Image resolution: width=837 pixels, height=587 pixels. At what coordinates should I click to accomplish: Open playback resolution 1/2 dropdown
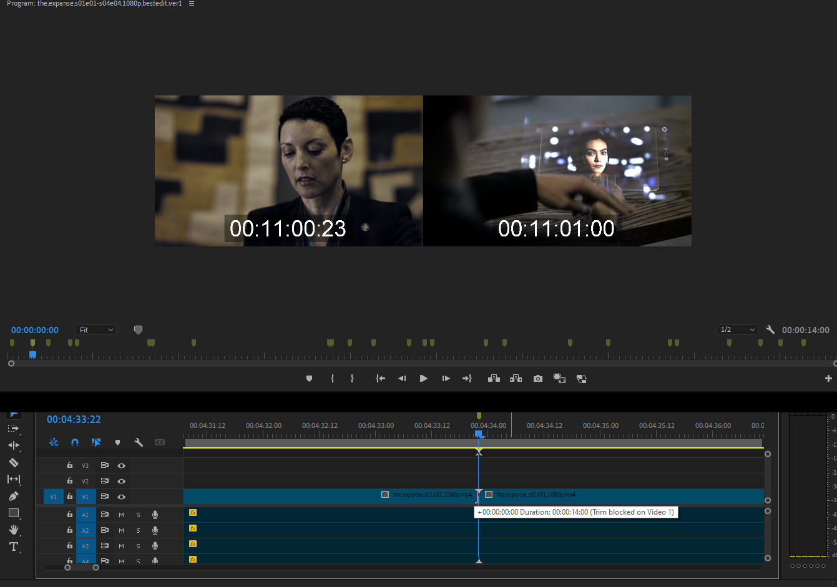(x=737, y=329)
